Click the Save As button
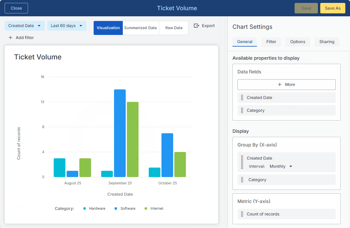 pyautogui.click(x=332, y=8)
